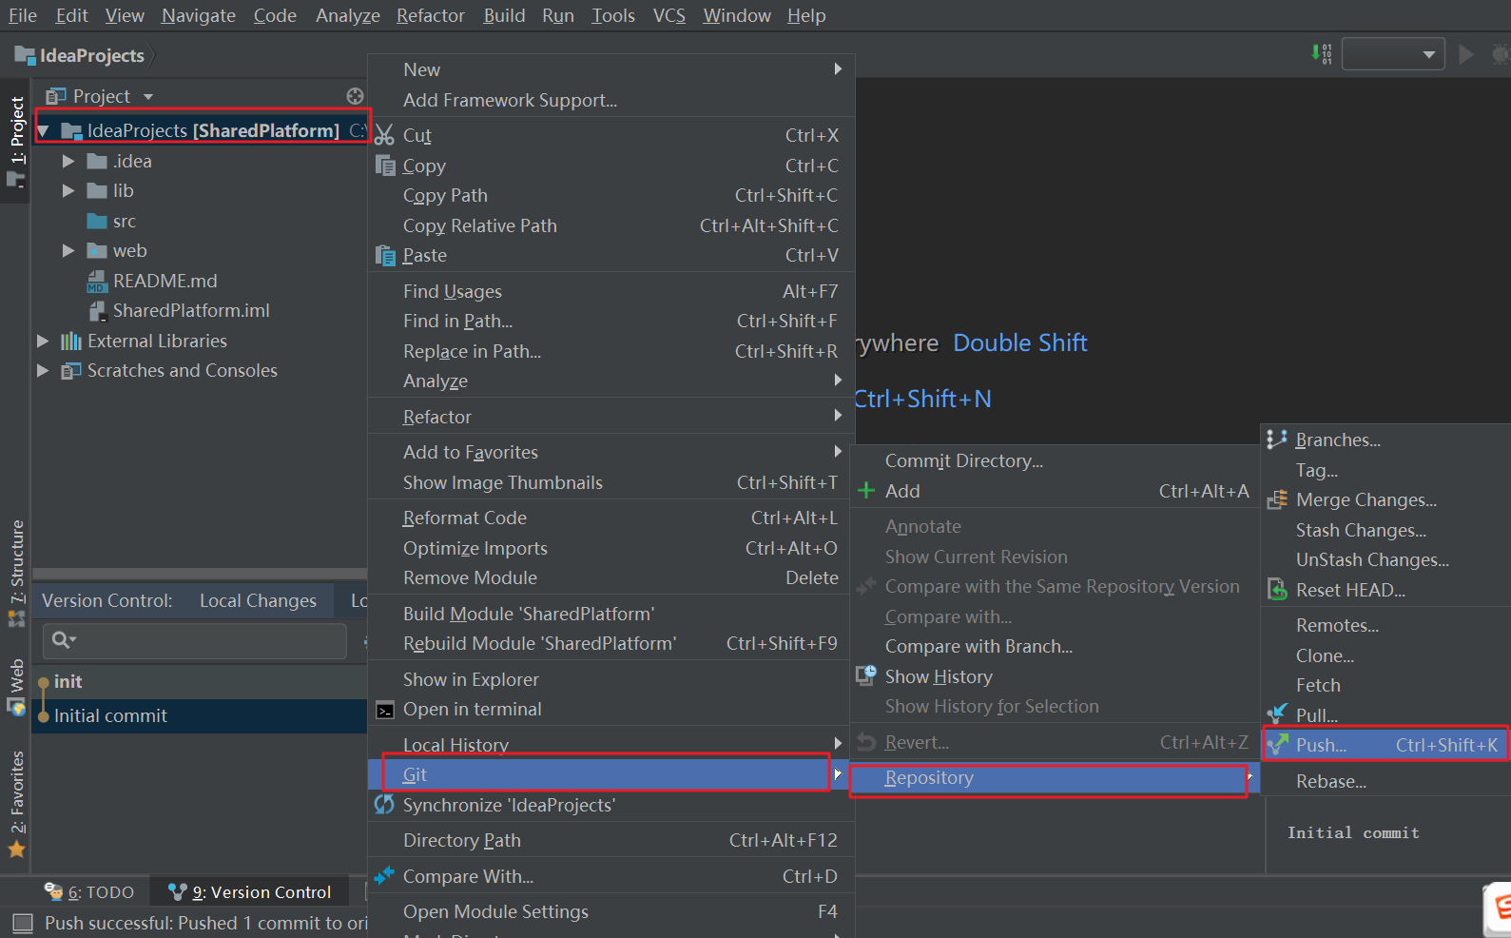This screenshot has height=938, width=1511.
Task: Choose Stash Changes... option
Action: click(x=1361, y=530)
